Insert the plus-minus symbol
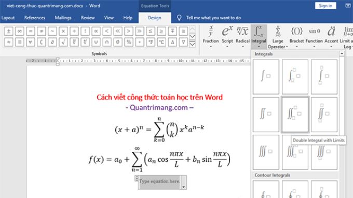Image resolution: width=353 pixels, height=198 pixels. [8, 31]
